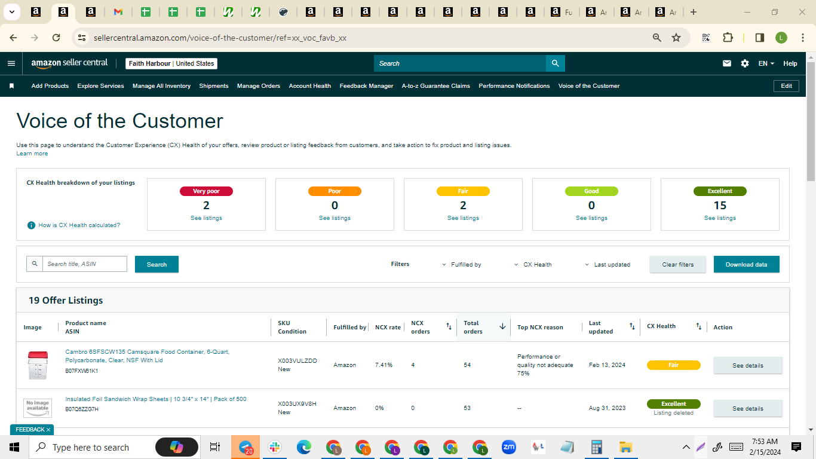Screen dimensions: 816x459
Task: Open Slack from the taskbar
Action: pos(275,447)
